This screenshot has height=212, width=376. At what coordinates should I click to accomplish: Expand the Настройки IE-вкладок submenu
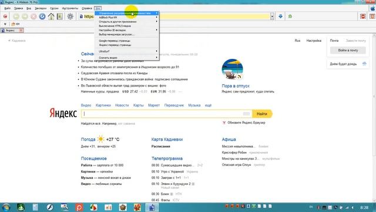pyautogui.click(x=127, y=30)
